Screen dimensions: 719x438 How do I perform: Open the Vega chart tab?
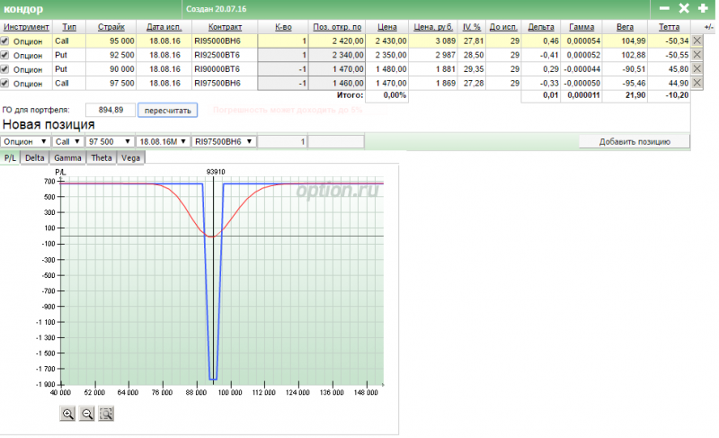coord(130,157)
